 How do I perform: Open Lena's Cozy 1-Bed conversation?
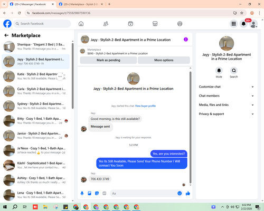36,195
